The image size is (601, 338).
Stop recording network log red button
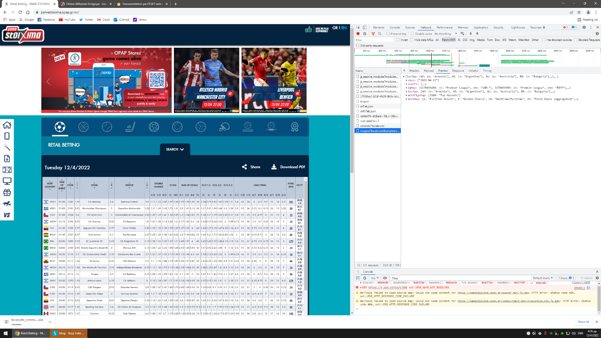click(x=358, y=33)
